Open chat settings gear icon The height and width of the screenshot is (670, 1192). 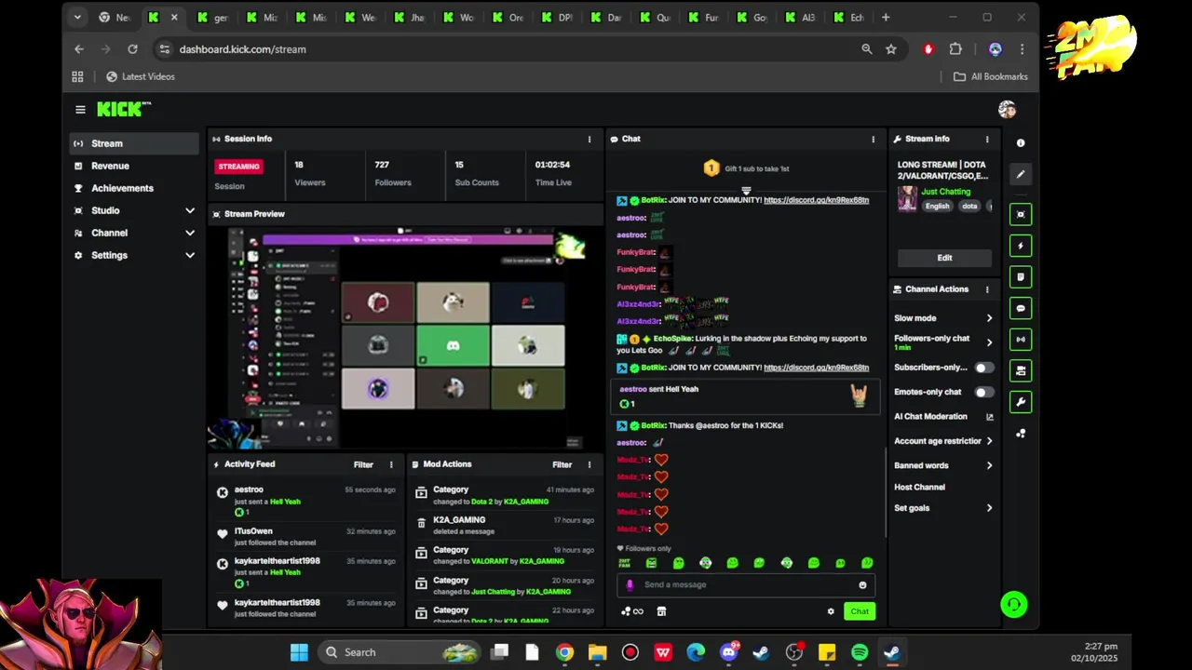[x=831, y=611]
